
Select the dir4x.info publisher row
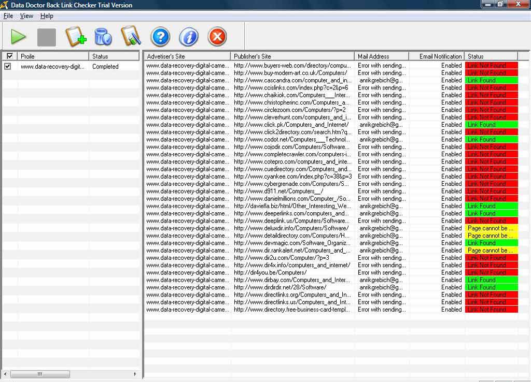pyautogui.click(x=332, y=266)
